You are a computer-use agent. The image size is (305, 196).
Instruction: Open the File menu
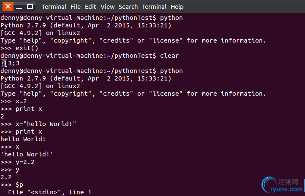(x=76, y=7)
